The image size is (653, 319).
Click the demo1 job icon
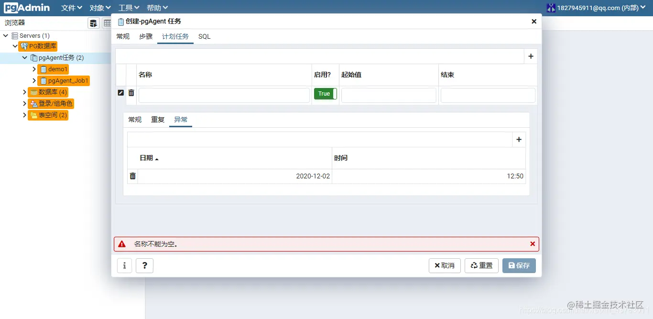(x=44, y=69)
